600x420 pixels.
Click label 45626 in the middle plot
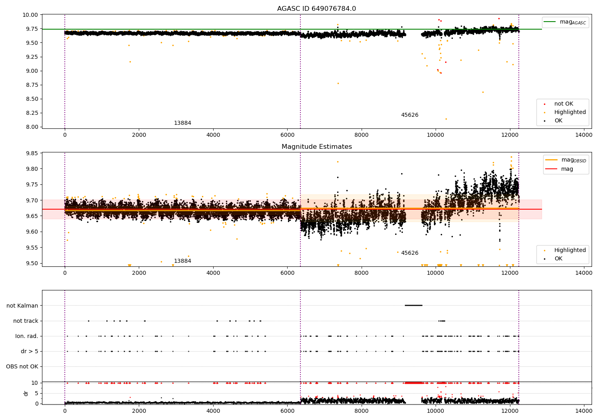click(410, 253)
